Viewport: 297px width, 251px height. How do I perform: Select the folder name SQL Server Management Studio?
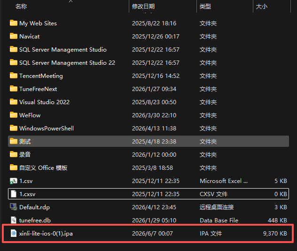63,50
